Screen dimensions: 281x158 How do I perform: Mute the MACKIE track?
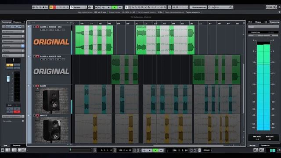coord(34,115)
